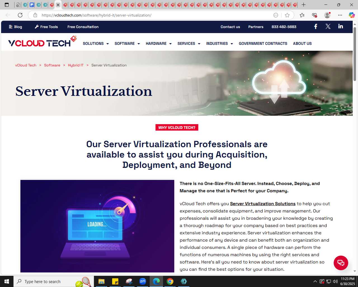Click the Software breadcrumb link

52,65
